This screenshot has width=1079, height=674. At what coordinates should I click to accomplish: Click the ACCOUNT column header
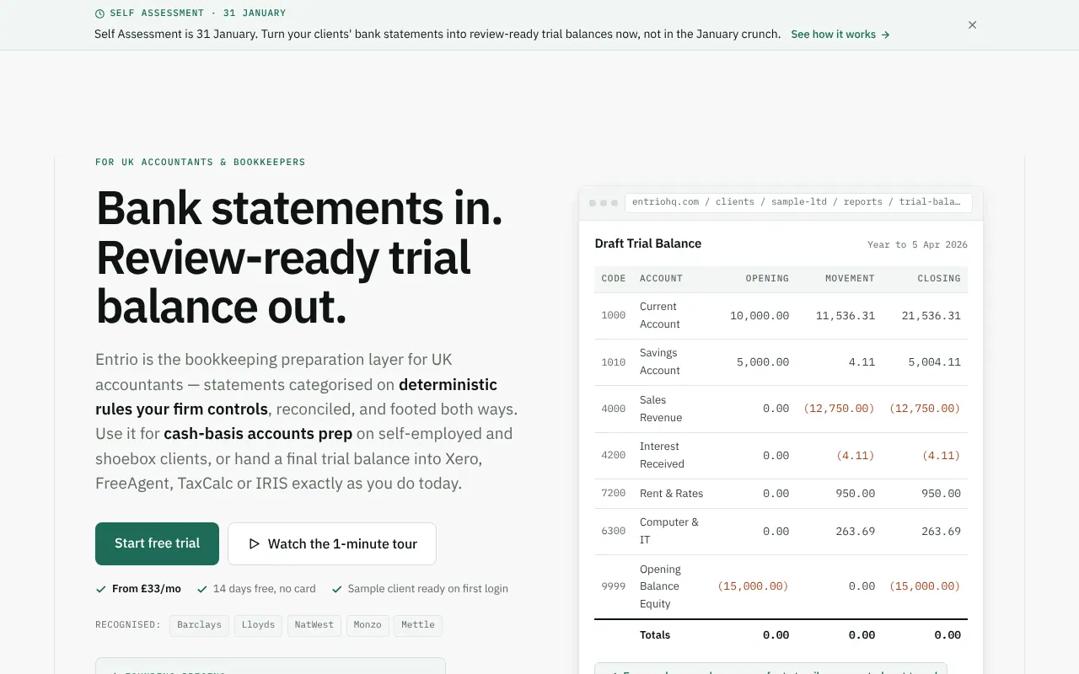[x=661, y=278]
